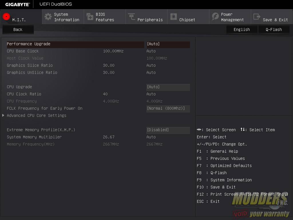Click the F5 Previous Values hint

coord(221,158)
